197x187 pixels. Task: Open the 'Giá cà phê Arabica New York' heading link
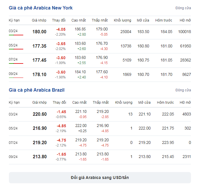(x=41, y=8)
